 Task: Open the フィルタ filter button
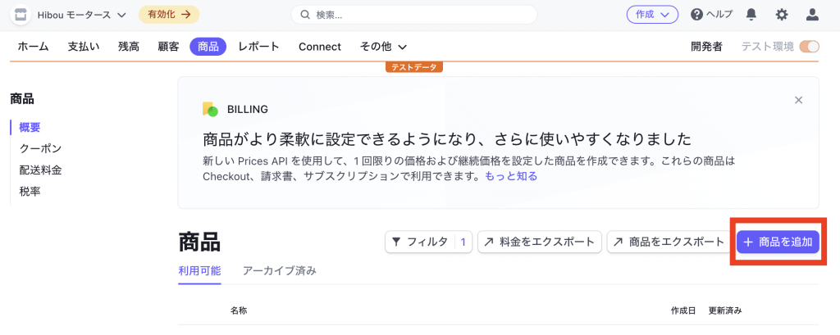click(x=427, y=242)
